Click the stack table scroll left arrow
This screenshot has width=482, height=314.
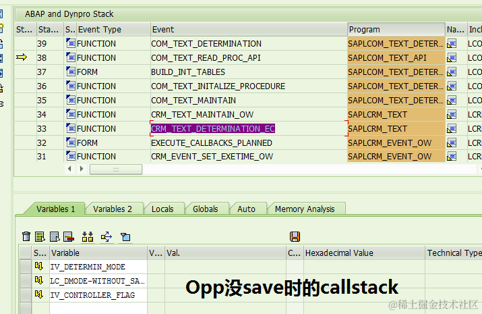[x=70, y=169]
